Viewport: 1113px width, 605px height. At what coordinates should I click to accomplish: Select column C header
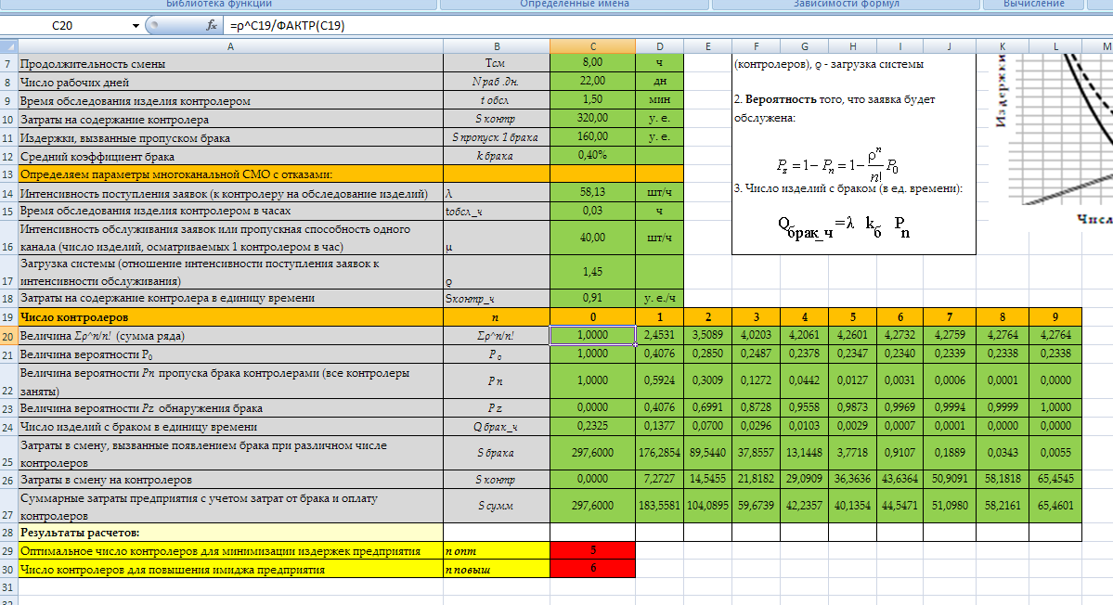pos(592,46)
